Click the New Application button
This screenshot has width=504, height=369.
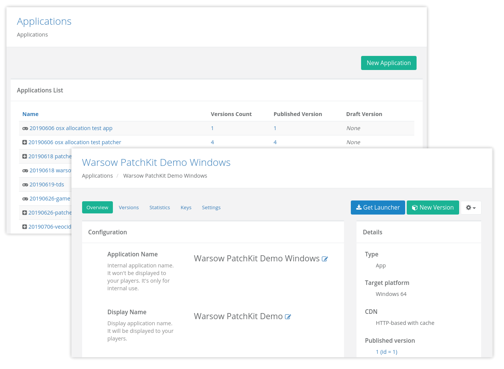388,63
